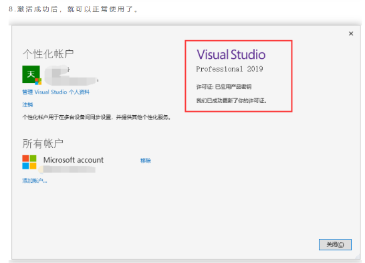Click the 许可证: 已应用产品密钥 license status

coord(224,87)
